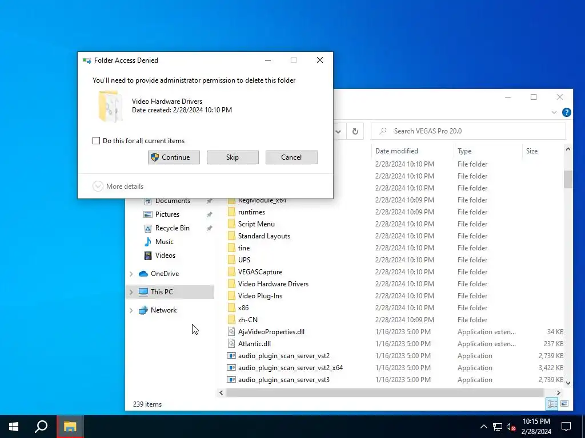Image resolution: width=585 pixels, height=438 pixels.
Task: Click the 3,422 KB size cell
Action: click(x=551, y=368)
